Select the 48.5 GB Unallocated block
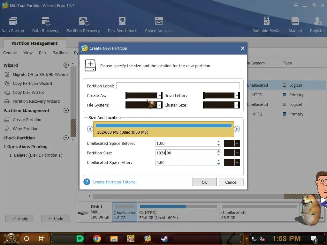Screen dimensions: 327x245 259,212
